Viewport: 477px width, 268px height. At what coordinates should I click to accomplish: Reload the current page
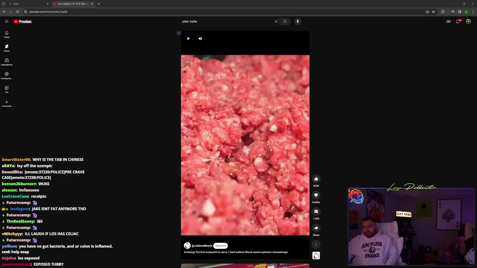point(17,12)
